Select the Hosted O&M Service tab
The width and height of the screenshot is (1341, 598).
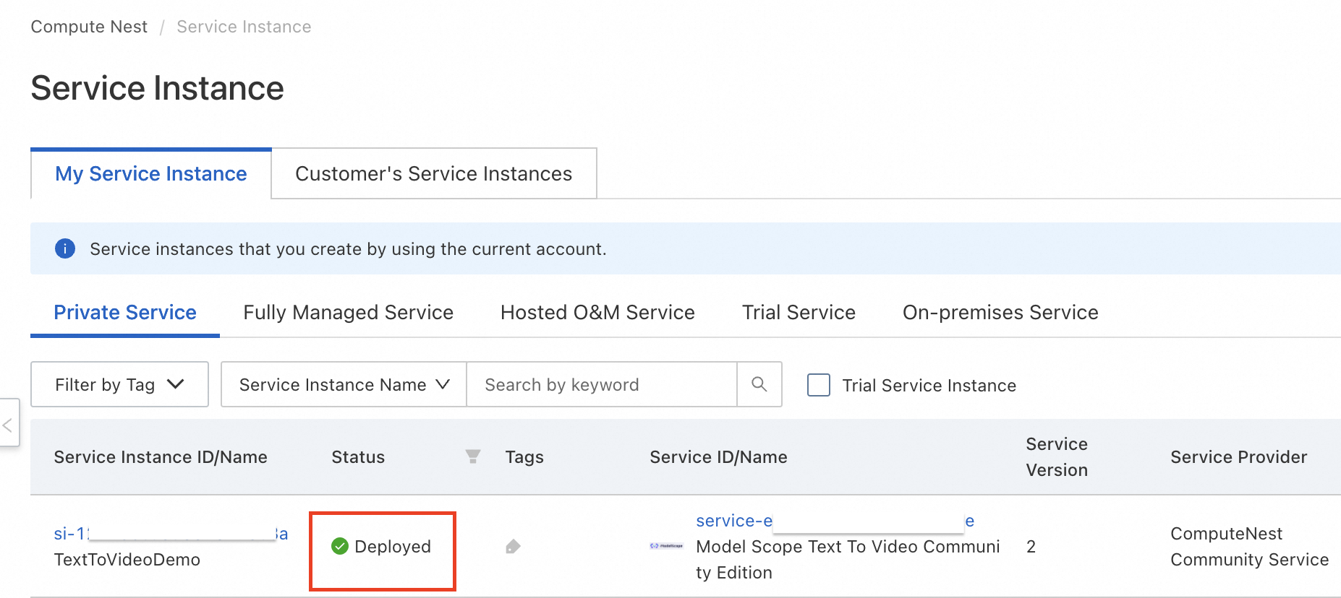click(597, 312)
